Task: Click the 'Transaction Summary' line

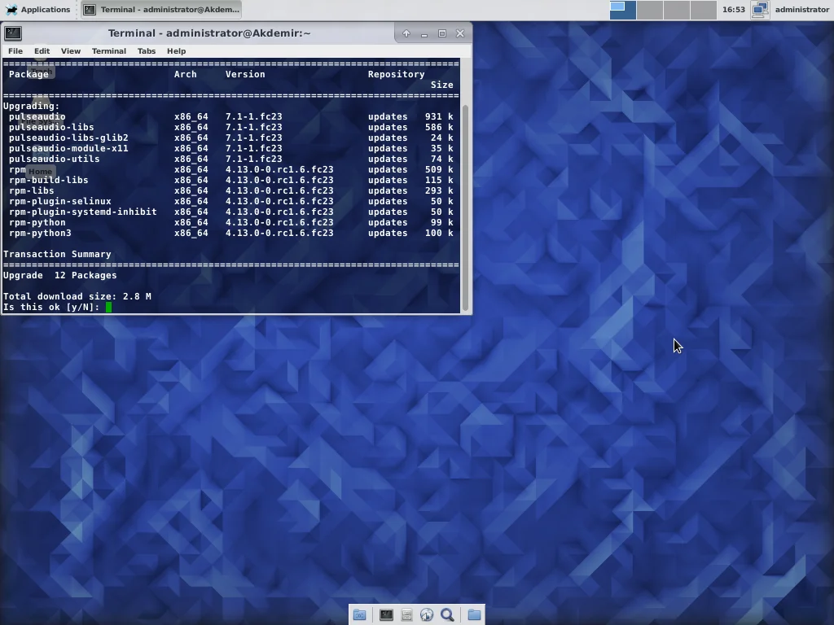Action: point(58,254)
